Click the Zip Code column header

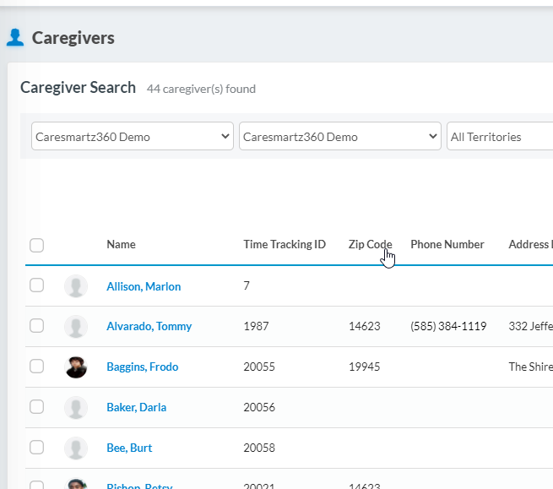(370, 245)
